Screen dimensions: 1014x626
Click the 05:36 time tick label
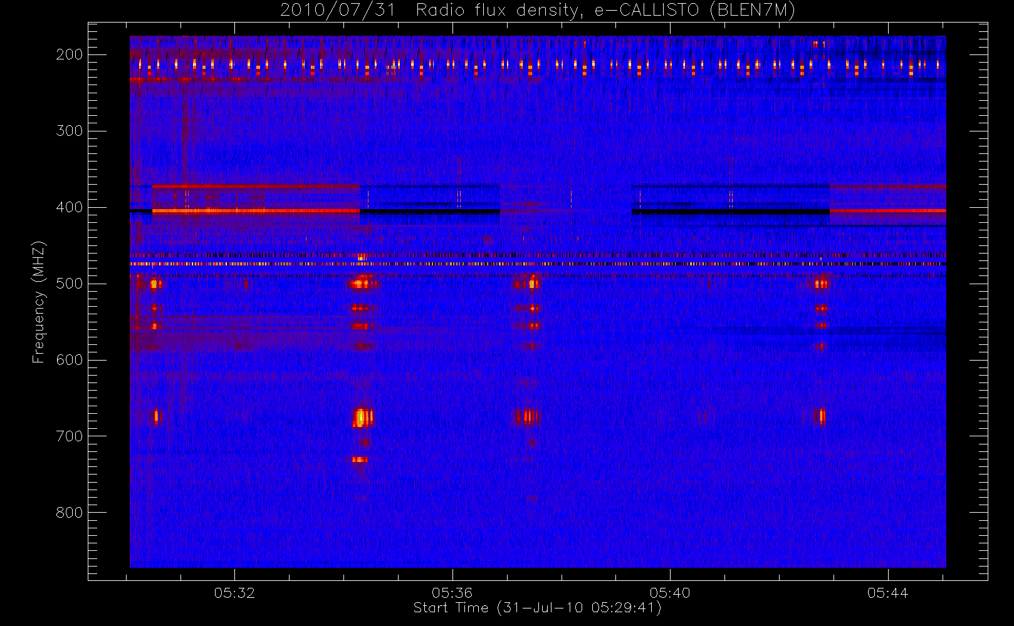point(452,593)
